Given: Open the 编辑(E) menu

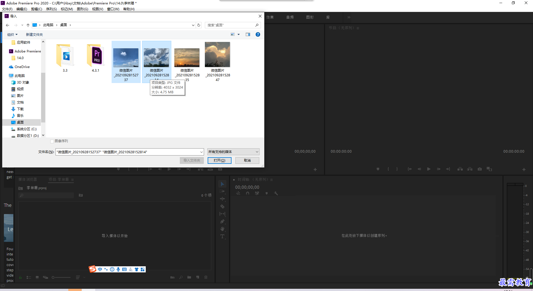Looking at the screenshot, I should click(22, 9).
